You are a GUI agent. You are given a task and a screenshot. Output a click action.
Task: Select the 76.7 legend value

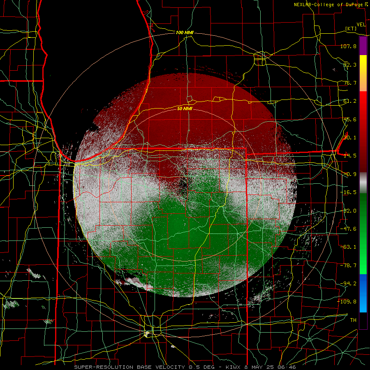[x=350, y=83]
